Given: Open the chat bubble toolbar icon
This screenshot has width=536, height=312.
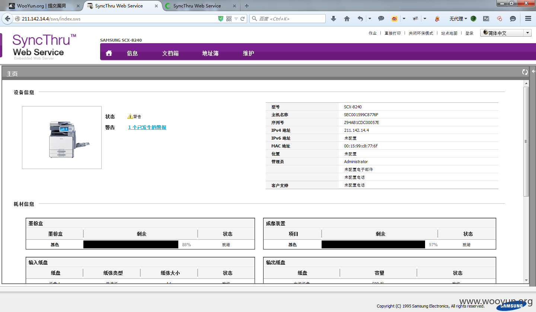Looking at the screenshot, I should pyautogui.click(x=381, y=19).
